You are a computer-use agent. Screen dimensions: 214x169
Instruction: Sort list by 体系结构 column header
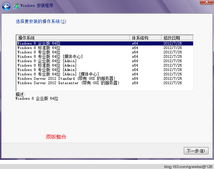pos(145,38)
